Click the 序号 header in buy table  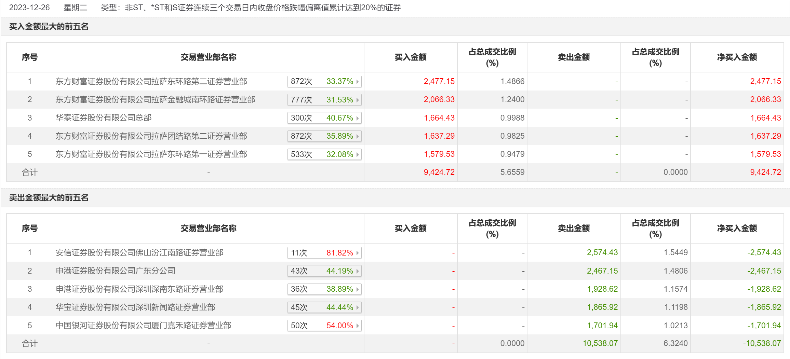(30, 57)
